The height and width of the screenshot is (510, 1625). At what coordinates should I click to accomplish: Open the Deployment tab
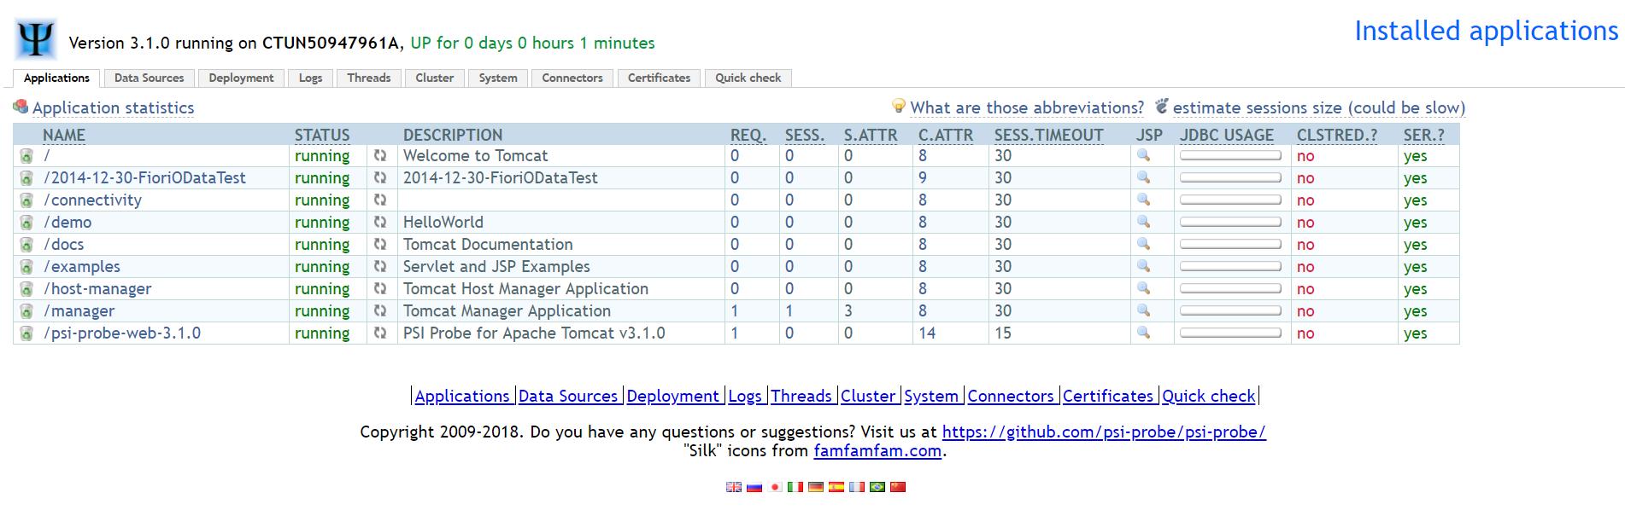click(x=241, y=78)
